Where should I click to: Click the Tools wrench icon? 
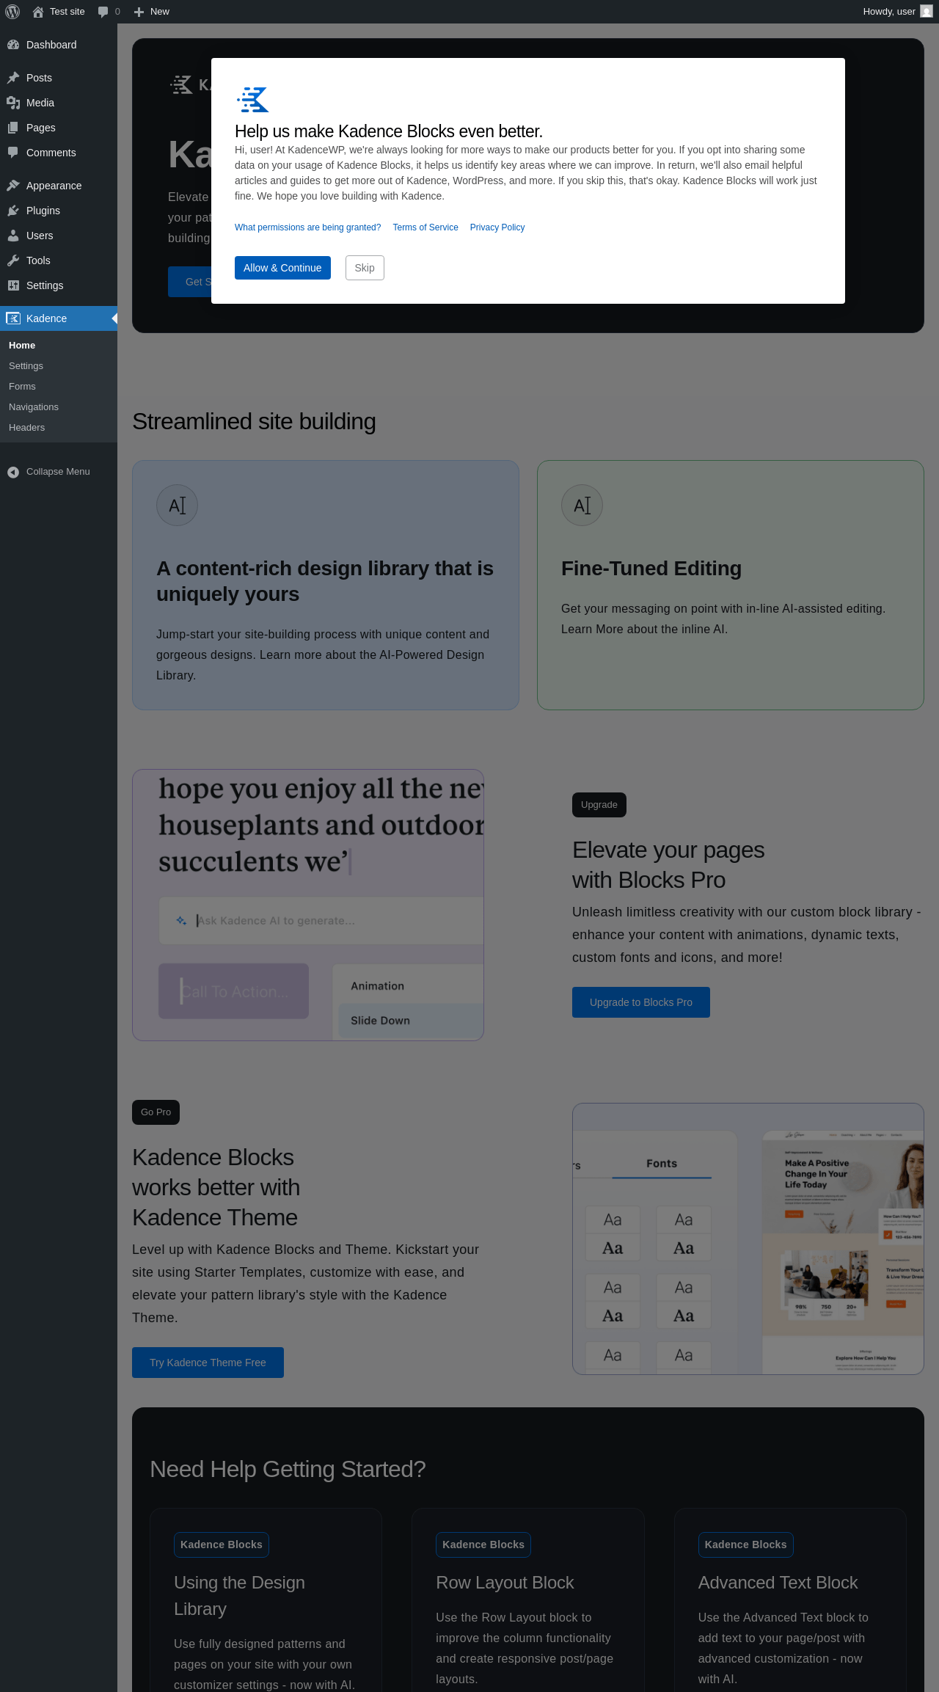(x=13, y=260)
